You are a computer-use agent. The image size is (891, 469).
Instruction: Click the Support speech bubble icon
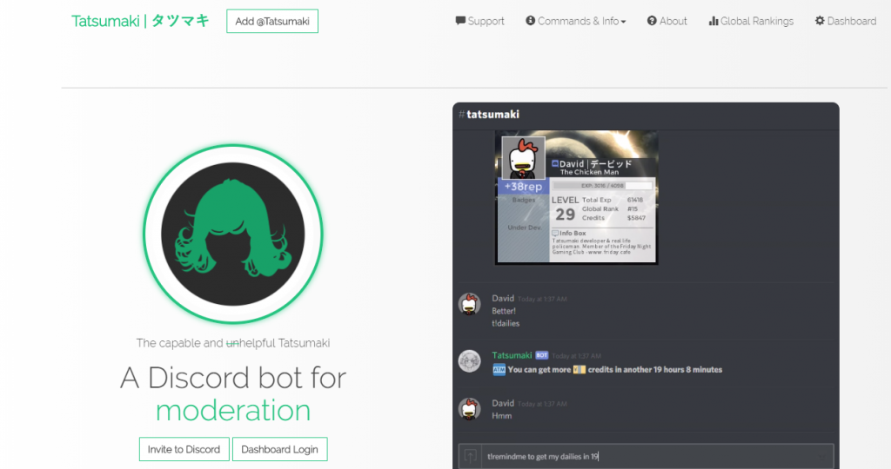(460, 21)
